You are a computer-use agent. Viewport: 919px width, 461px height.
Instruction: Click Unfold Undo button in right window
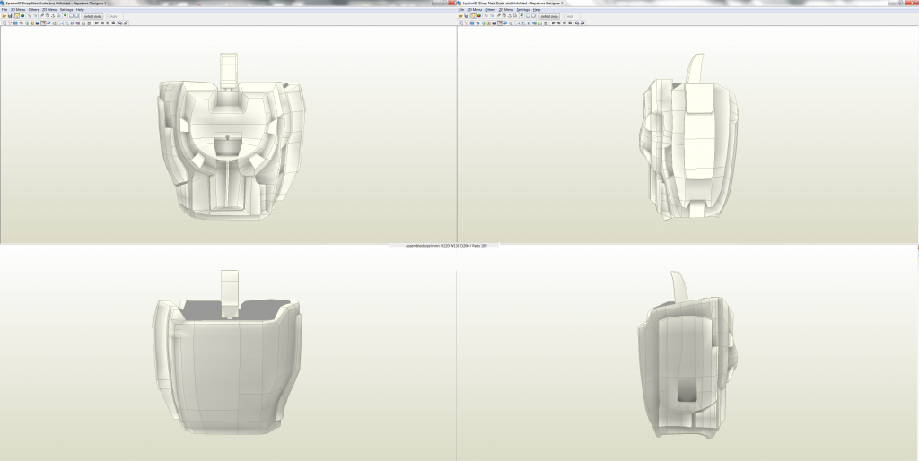click(x=549, y=16)
